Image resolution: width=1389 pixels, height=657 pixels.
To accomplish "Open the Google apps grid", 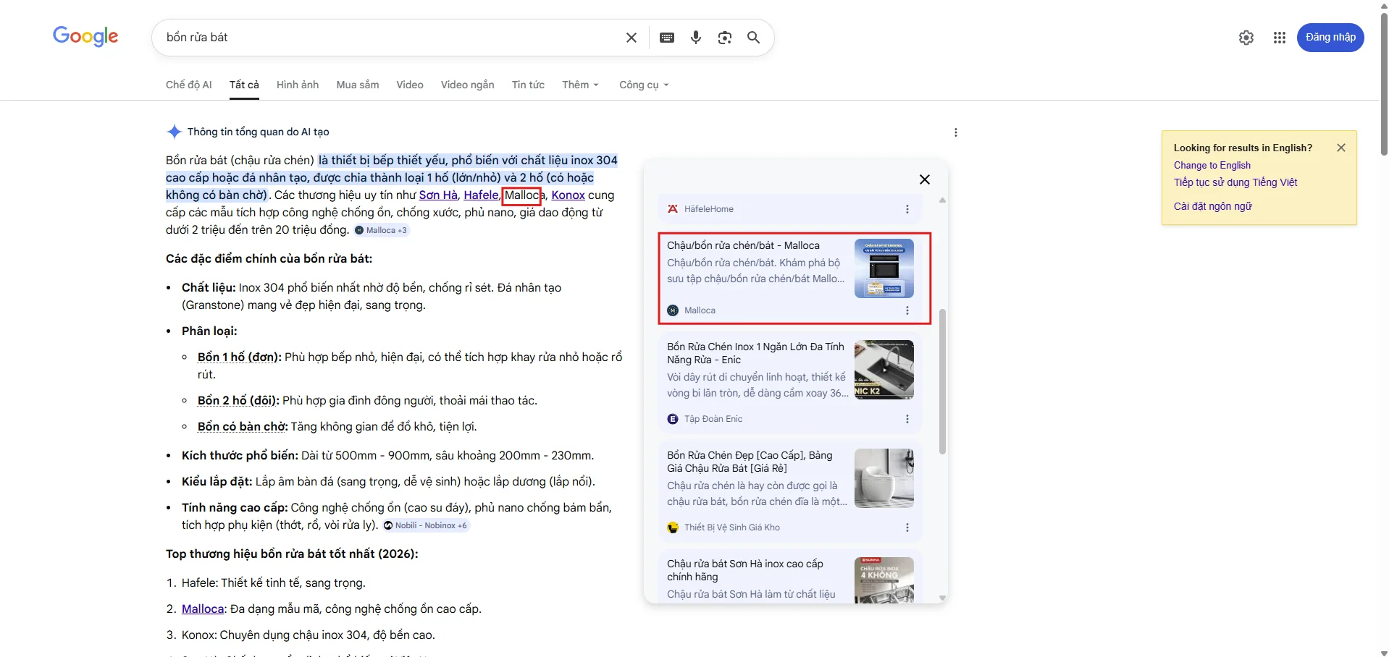I will pyautogui.click(x=1280, y=38).
